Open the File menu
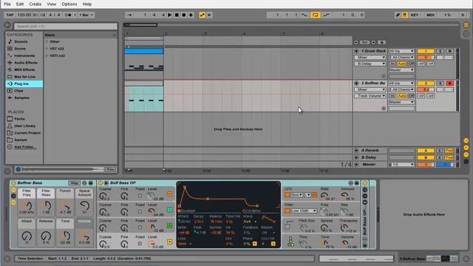 [x=7, y=4]
